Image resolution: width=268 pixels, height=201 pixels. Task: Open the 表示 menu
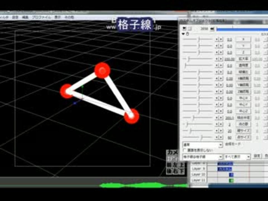coord(58,17)
